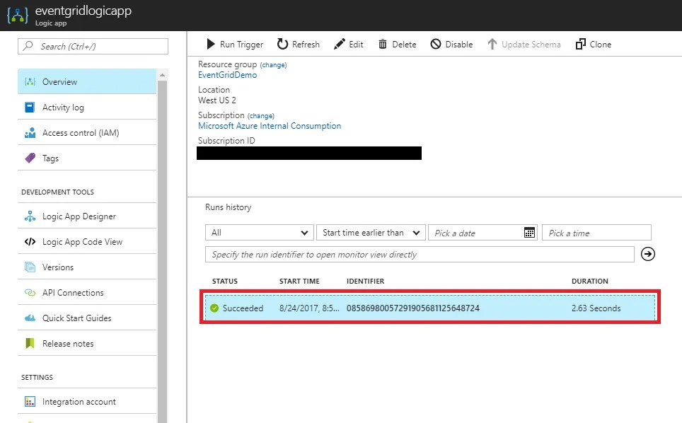Click the purple Tags icon
682x423 pixels.
(x=30, y=158)
